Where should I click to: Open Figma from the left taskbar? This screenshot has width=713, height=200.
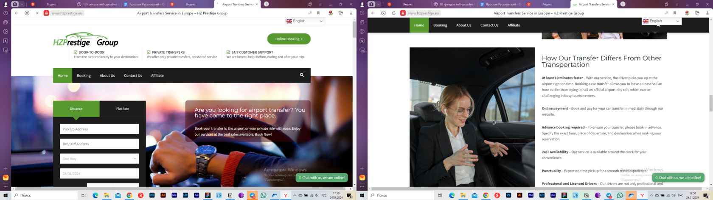pyautogui.click(x=208, y=195)
